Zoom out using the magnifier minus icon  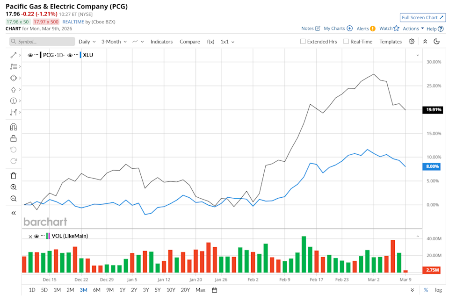pos(13,199)
